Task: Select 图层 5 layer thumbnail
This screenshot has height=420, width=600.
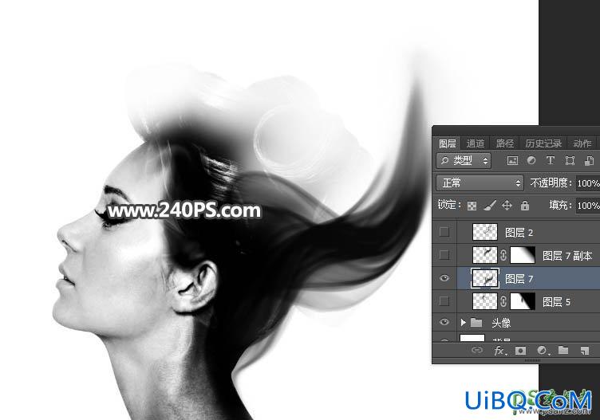Action: pos(485,301)
